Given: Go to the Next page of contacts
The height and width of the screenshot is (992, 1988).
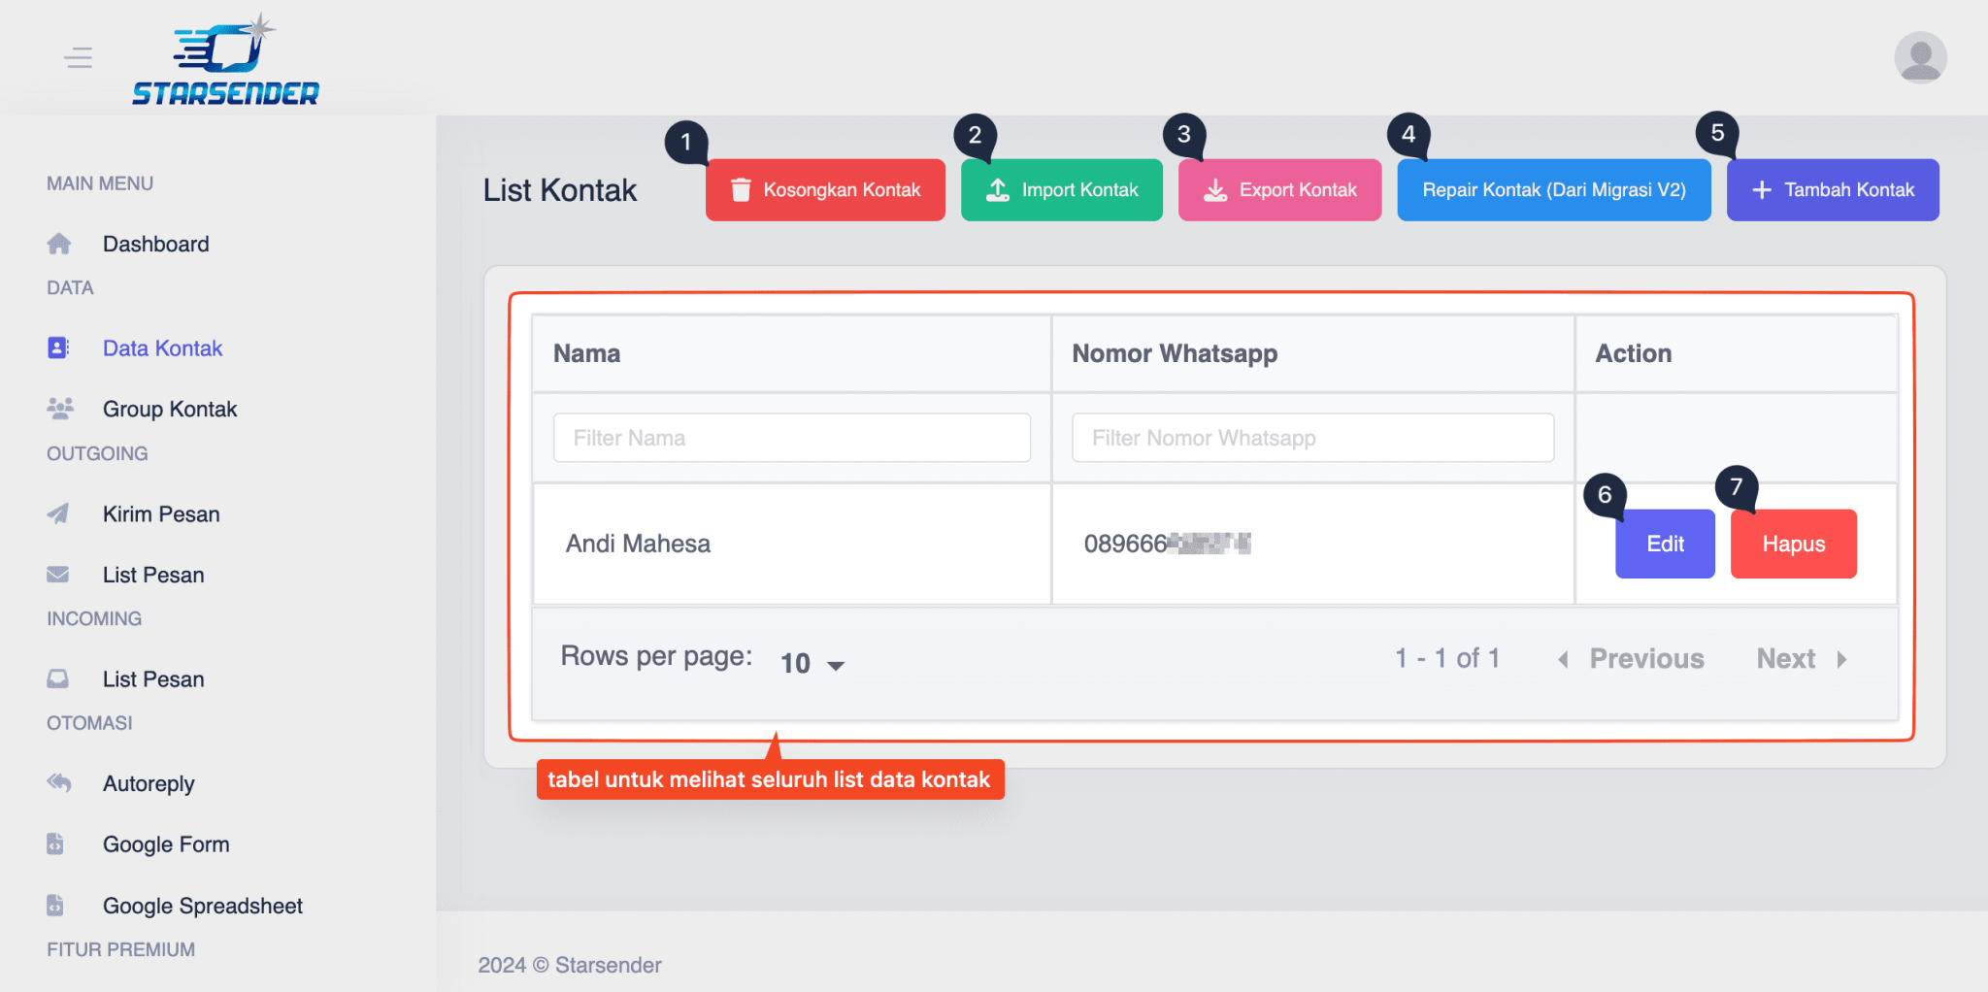Looking at the screenshot, I should click(x=1786, y=658).
